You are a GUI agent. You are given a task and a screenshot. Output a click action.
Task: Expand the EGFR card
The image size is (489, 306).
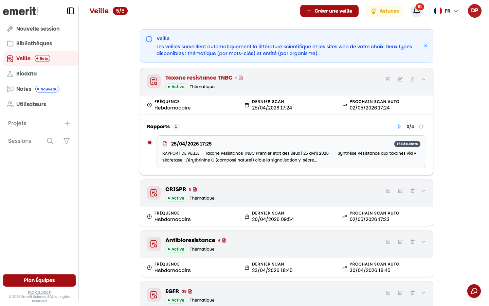coord(423,293)
